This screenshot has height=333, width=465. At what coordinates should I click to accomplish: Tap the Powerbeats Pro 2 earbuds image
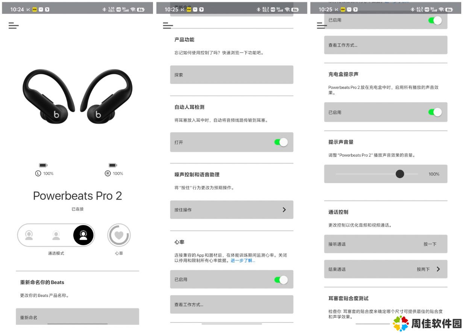click(77, 95)
